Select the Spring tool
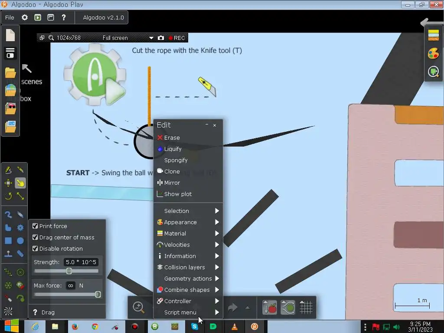This screenshot has width=444, height=333. pyautogui.click(x=8, y=272)
